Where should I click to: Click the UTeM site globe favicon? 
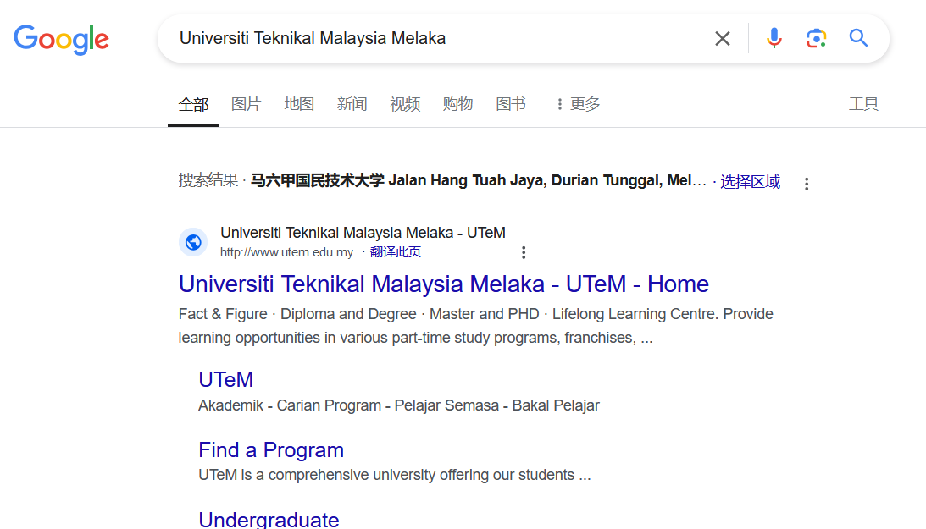(x=193, y=242)
